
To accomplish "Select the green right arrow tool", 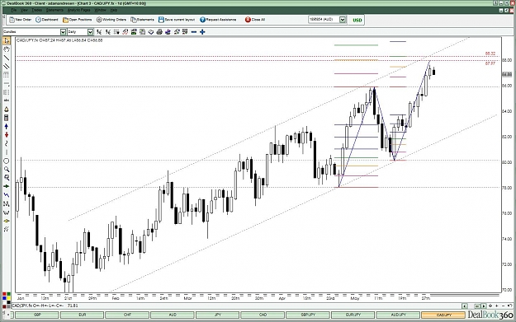I will [7, 186].
